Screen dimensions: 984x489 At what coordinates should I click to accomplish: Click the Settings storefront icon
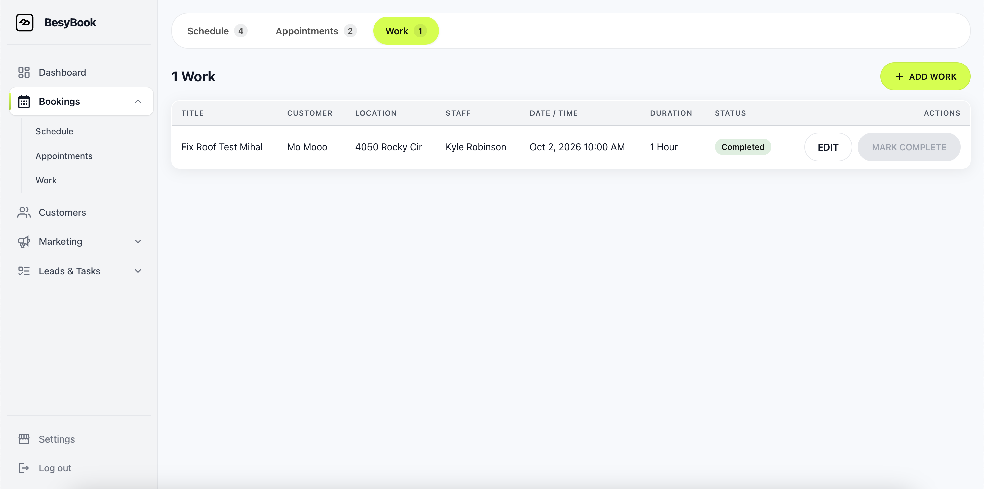click(x=24, y=439)
